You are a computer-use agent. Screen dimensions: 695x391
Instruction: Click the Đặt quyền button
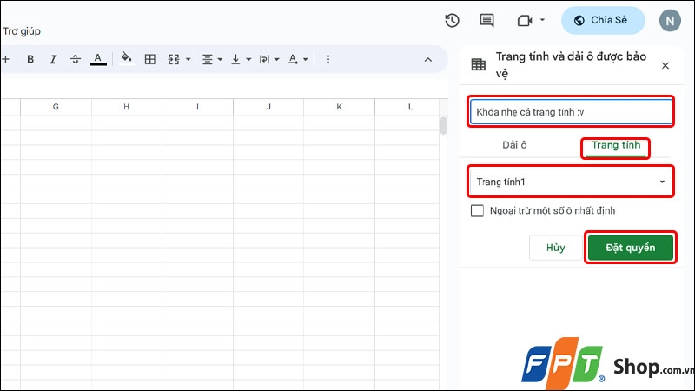coord(631,248)
